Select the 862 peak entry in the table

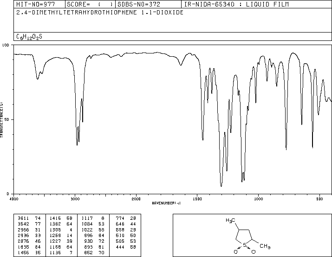pyautogui.click(x=94, y=253)
